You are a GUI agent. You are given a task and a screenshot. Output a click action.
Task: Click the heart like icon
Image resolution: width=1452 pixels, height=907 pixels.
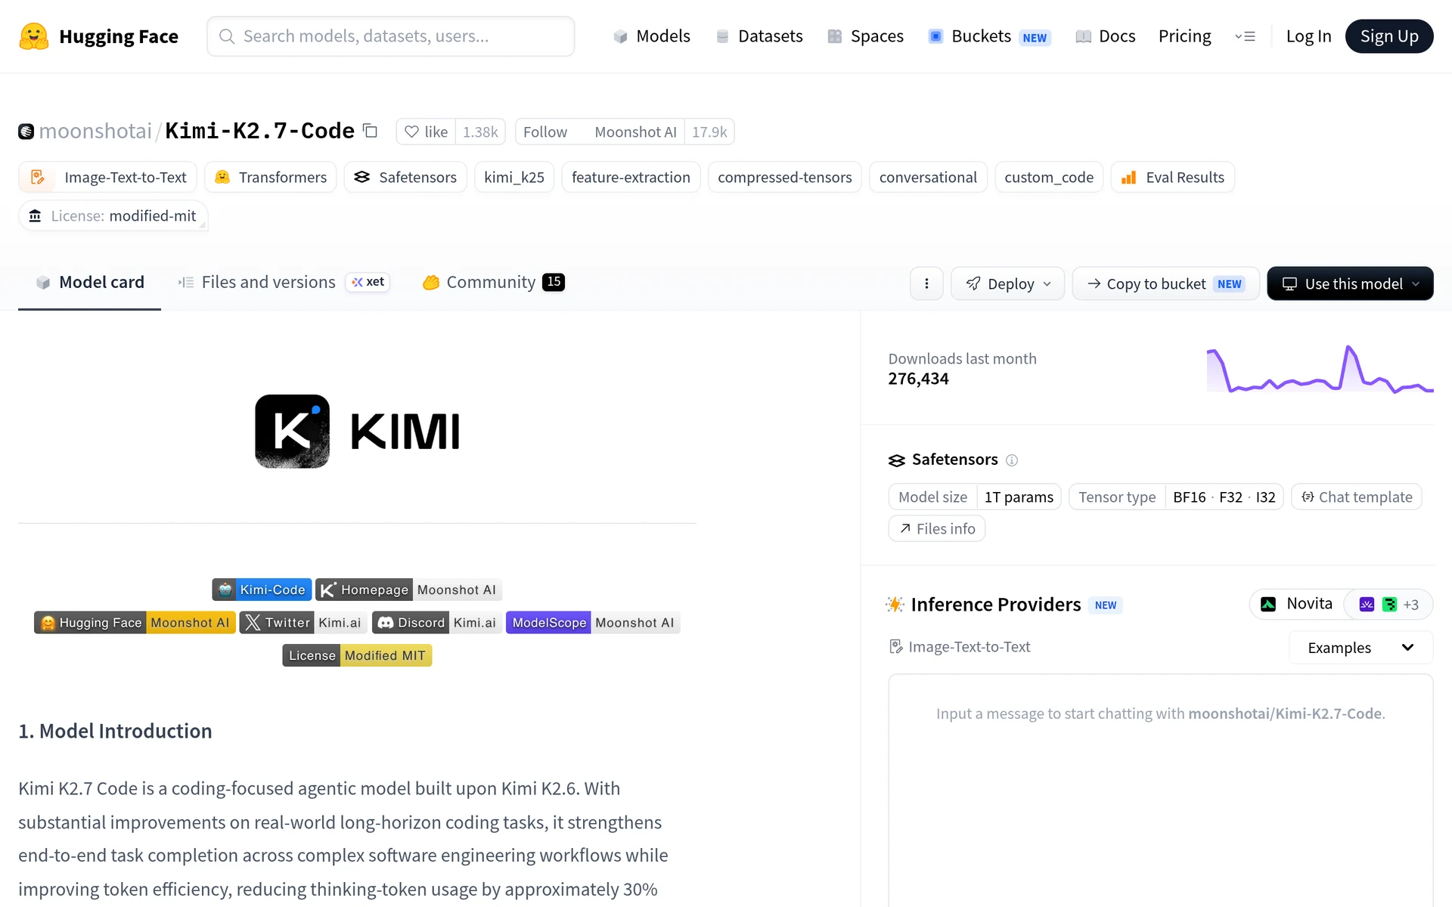(411, 132)
